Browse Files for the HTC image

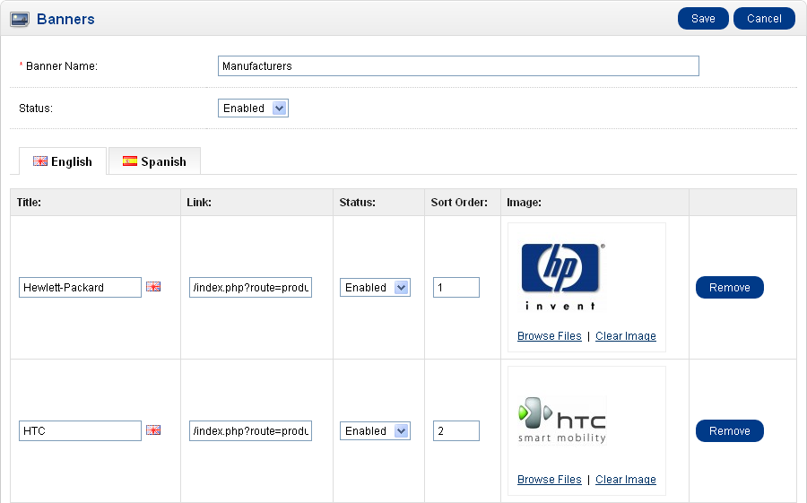[x=549, y=480]
